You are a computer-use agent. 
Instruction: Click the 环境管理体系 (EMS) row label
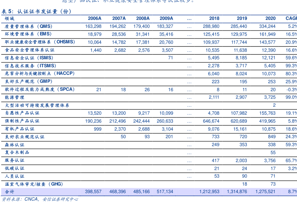(x=28, y=34)
